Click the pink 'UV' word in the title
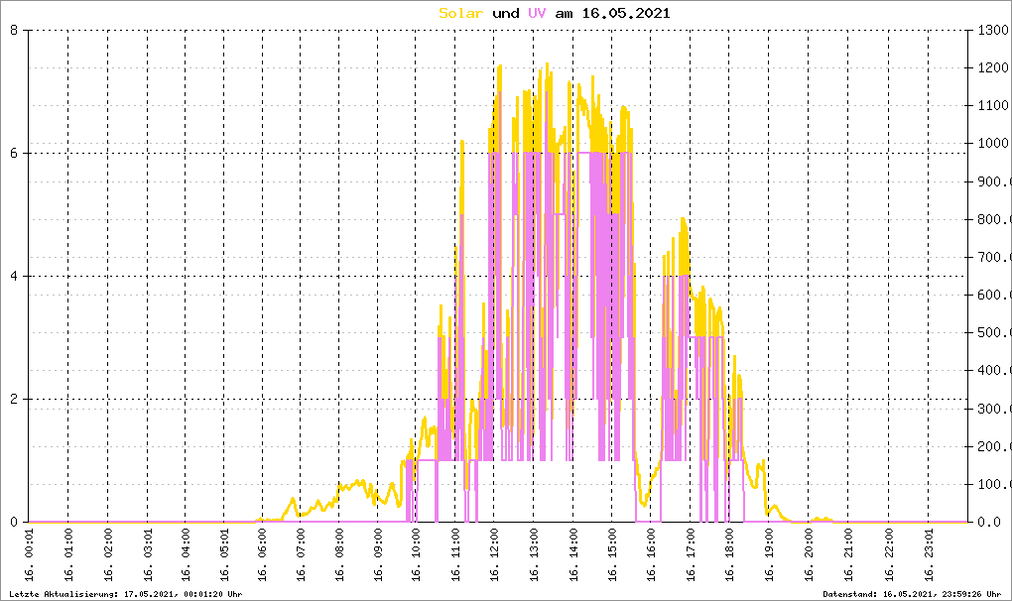 [x=537, y=13]
